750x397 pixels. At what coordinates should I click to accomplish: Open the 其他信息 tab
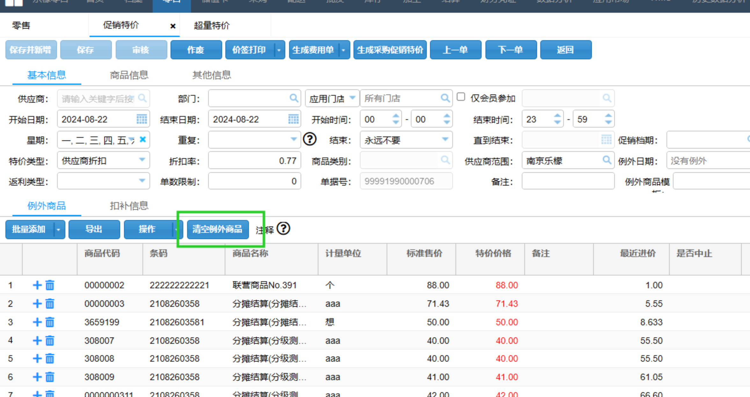click(212, 75)
